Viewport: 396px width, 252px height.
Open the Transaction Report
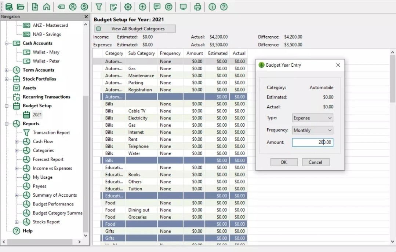tap(51, 133)
